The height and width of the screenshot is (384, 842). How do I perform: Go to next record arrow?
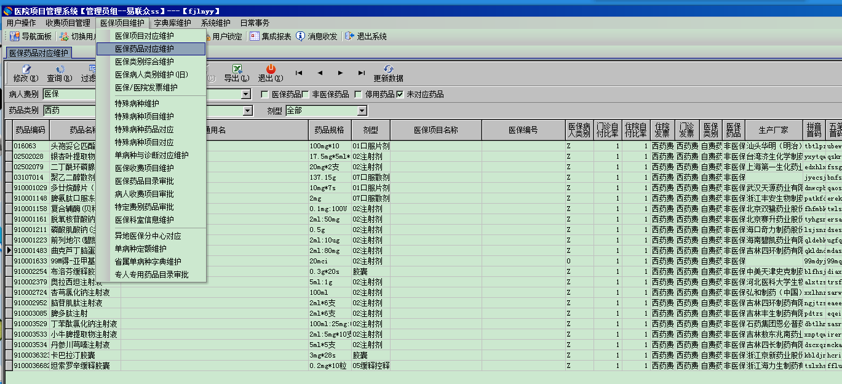[341, 73]
